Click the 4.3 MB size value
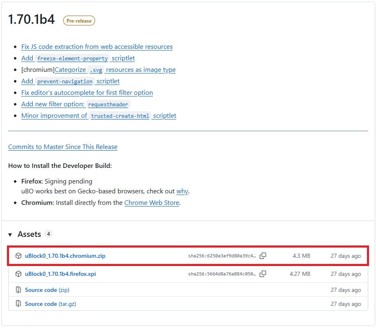The height and width of the screenshot is (328, 376). click(301, 256)
